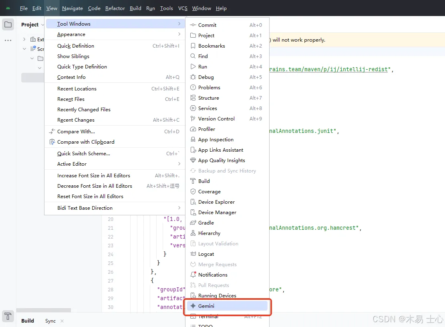Image resolution: width=445 pixels, height=327 pixels.
Task: Open App Inspection tool window
Action: pos(227,140)
